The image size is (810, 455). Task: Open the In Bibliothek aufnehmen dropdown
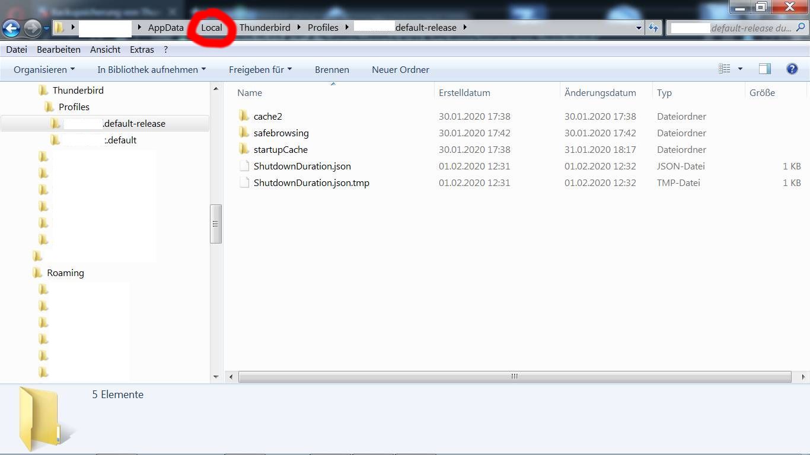(152, 69)
